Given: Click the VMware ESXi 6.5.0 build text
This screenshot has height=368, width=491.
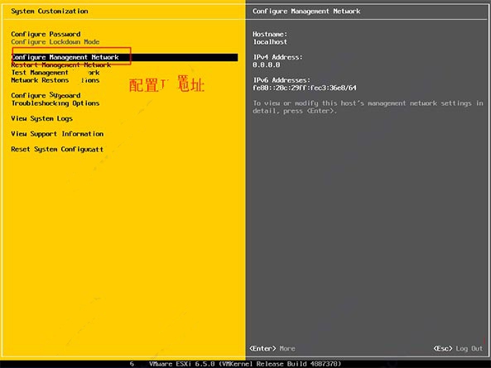Looking at the screenshot, I should pos(245,364).
